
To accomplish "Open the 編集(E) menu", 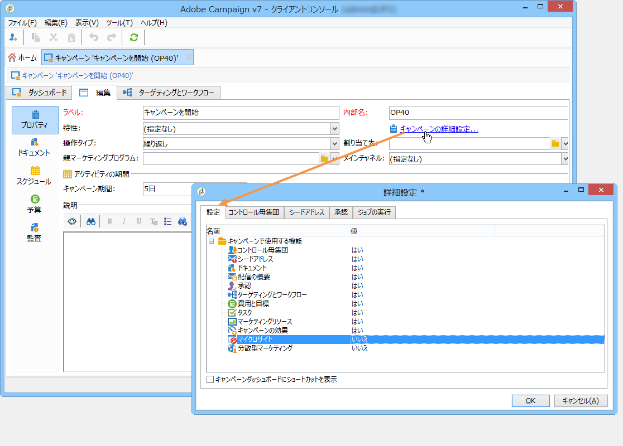I will click(56, 23).
